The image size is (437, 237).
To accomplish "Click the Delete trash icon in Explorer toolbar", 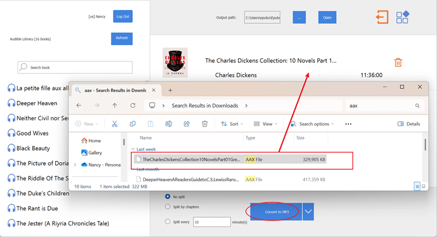I will click(205, 124).
